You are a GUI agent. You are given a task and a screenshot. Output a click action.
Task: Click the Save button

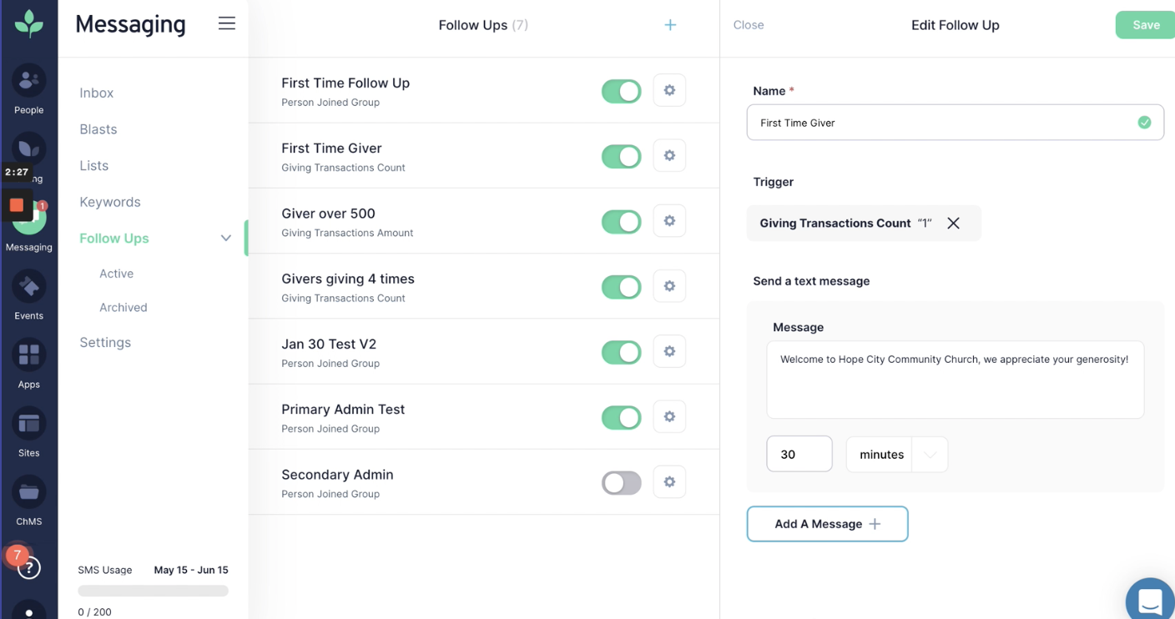pyautogui.click(x=1145, y=25)
